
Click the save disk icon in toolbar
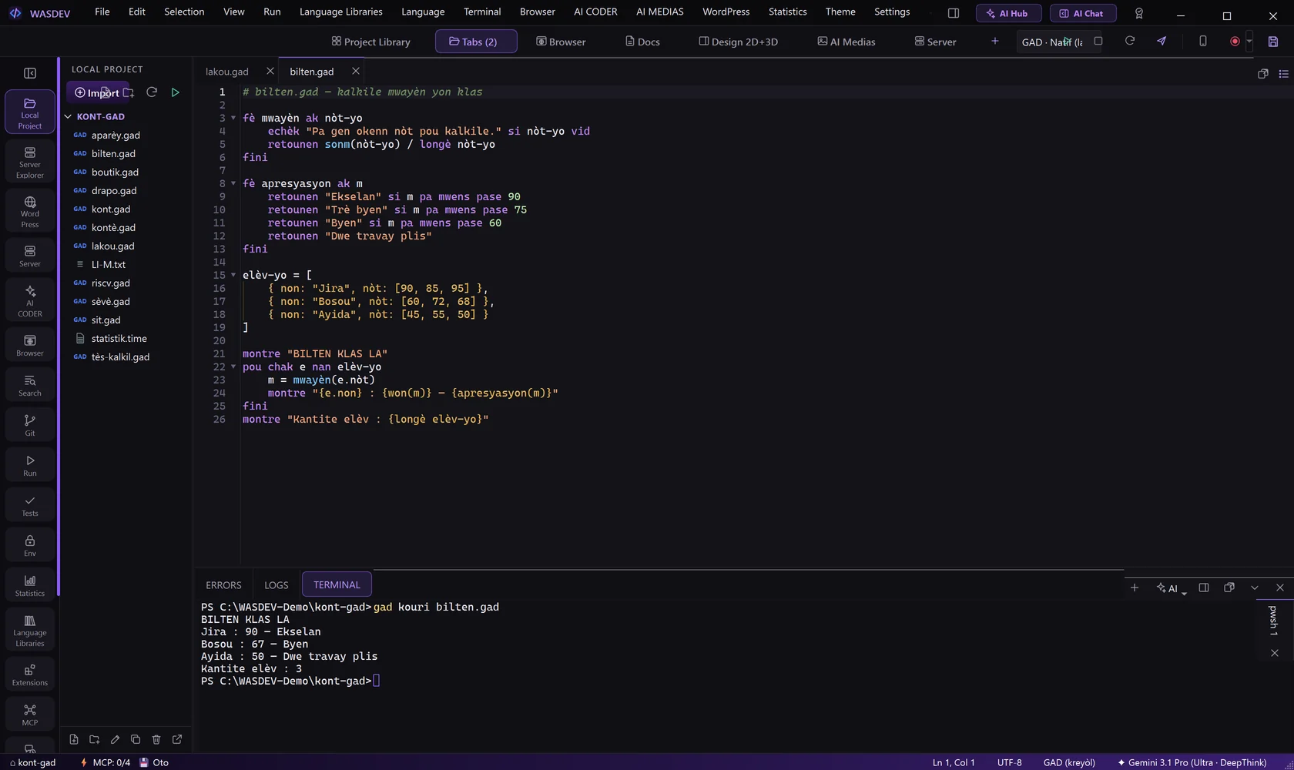pos(1273,42)
